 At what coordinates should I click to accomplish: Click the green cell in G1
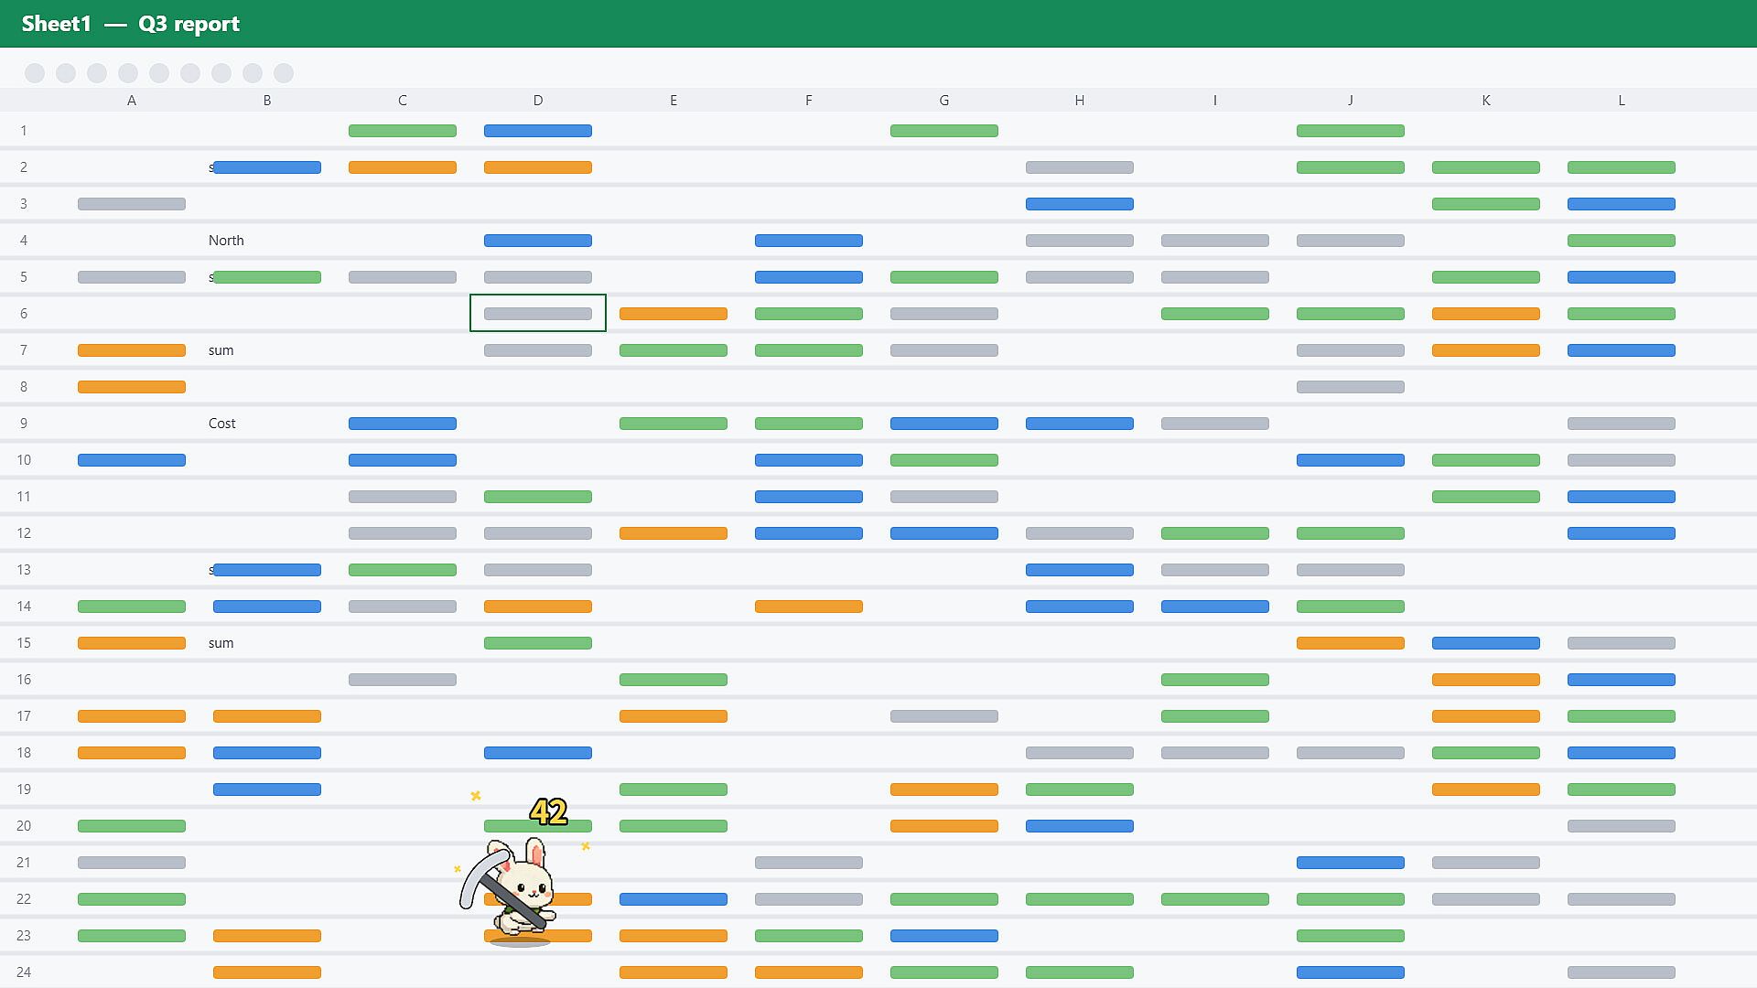coord(944,131)
